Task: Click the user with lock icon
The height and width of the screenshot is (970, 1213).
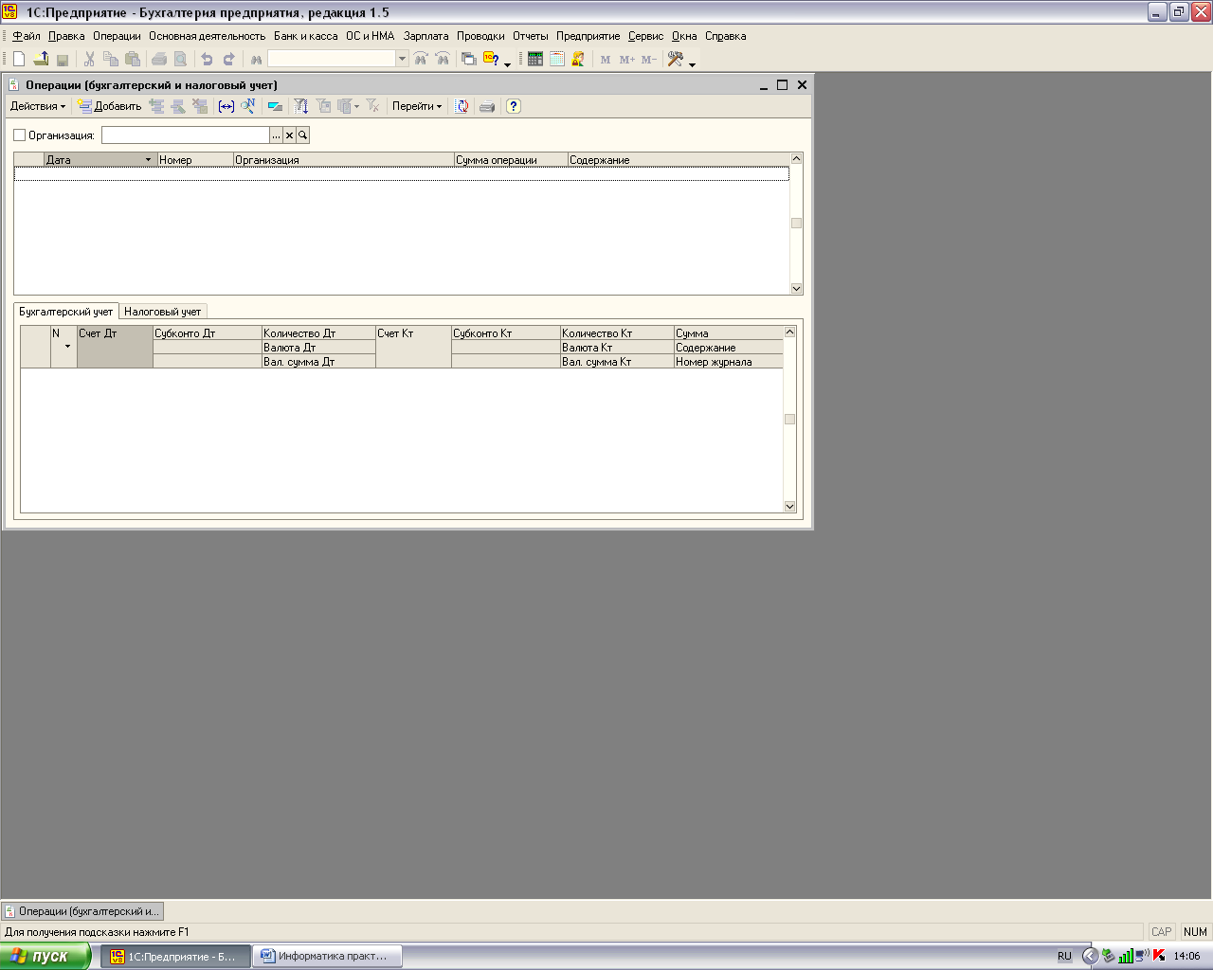Action: pyautogui.click(x=578, y=59)
